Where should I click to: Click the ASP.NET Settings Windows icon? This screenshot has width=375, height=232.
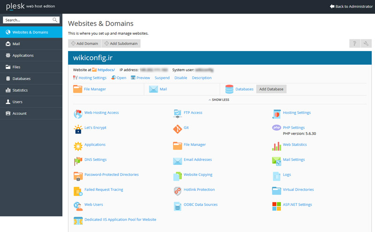click(277, 206)
